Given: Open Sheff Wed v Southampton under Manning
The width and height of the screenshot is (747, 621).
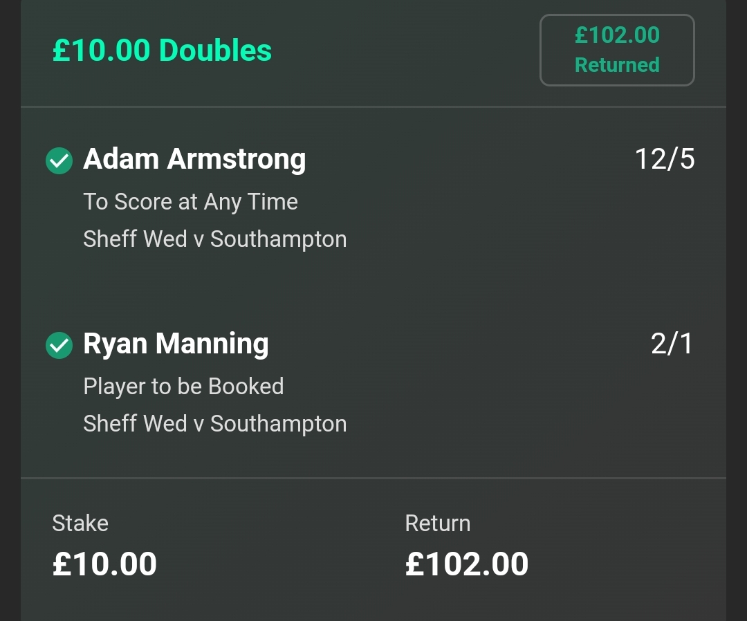Looking at the screenshot, I should coord(214,424).
